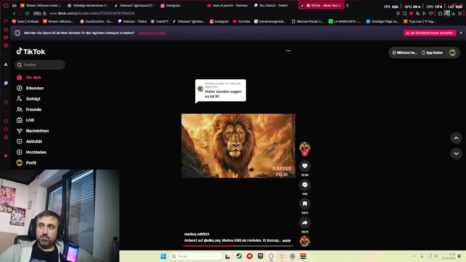Open the YouTube bookmark
Image resolution: width=466 pixels, height=262 pixels.
click(242, 21)
